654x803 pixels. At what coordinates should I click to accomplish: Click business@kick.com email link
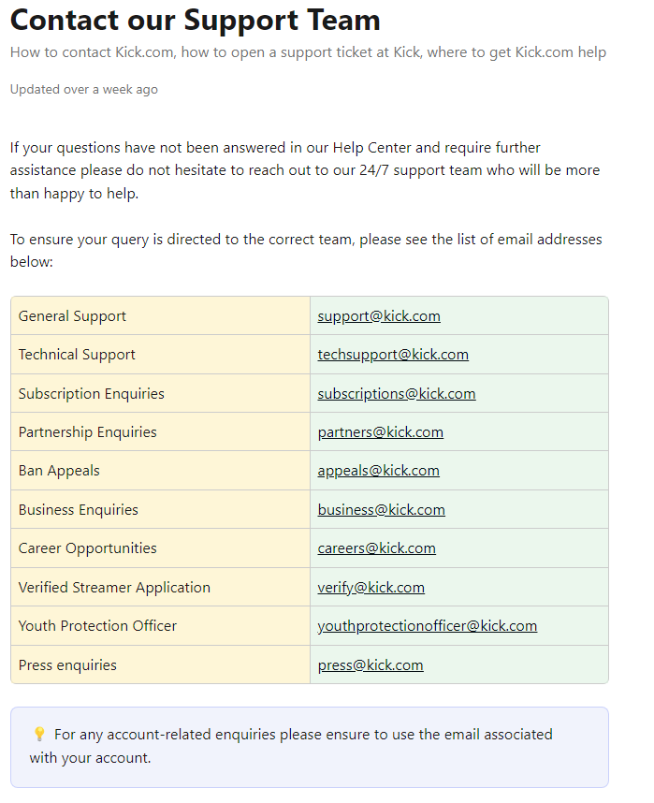click(x=381, y=509)
